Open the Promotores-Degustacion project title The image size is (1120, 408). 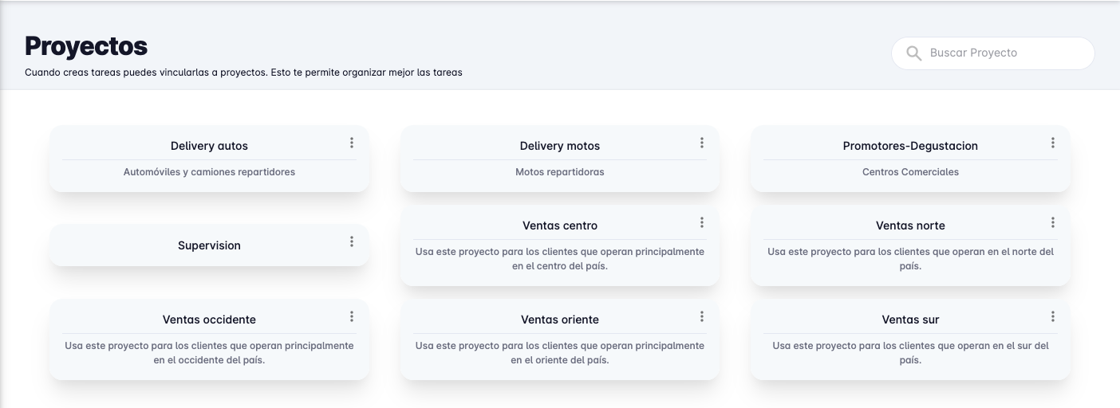(x=910, y=146)
